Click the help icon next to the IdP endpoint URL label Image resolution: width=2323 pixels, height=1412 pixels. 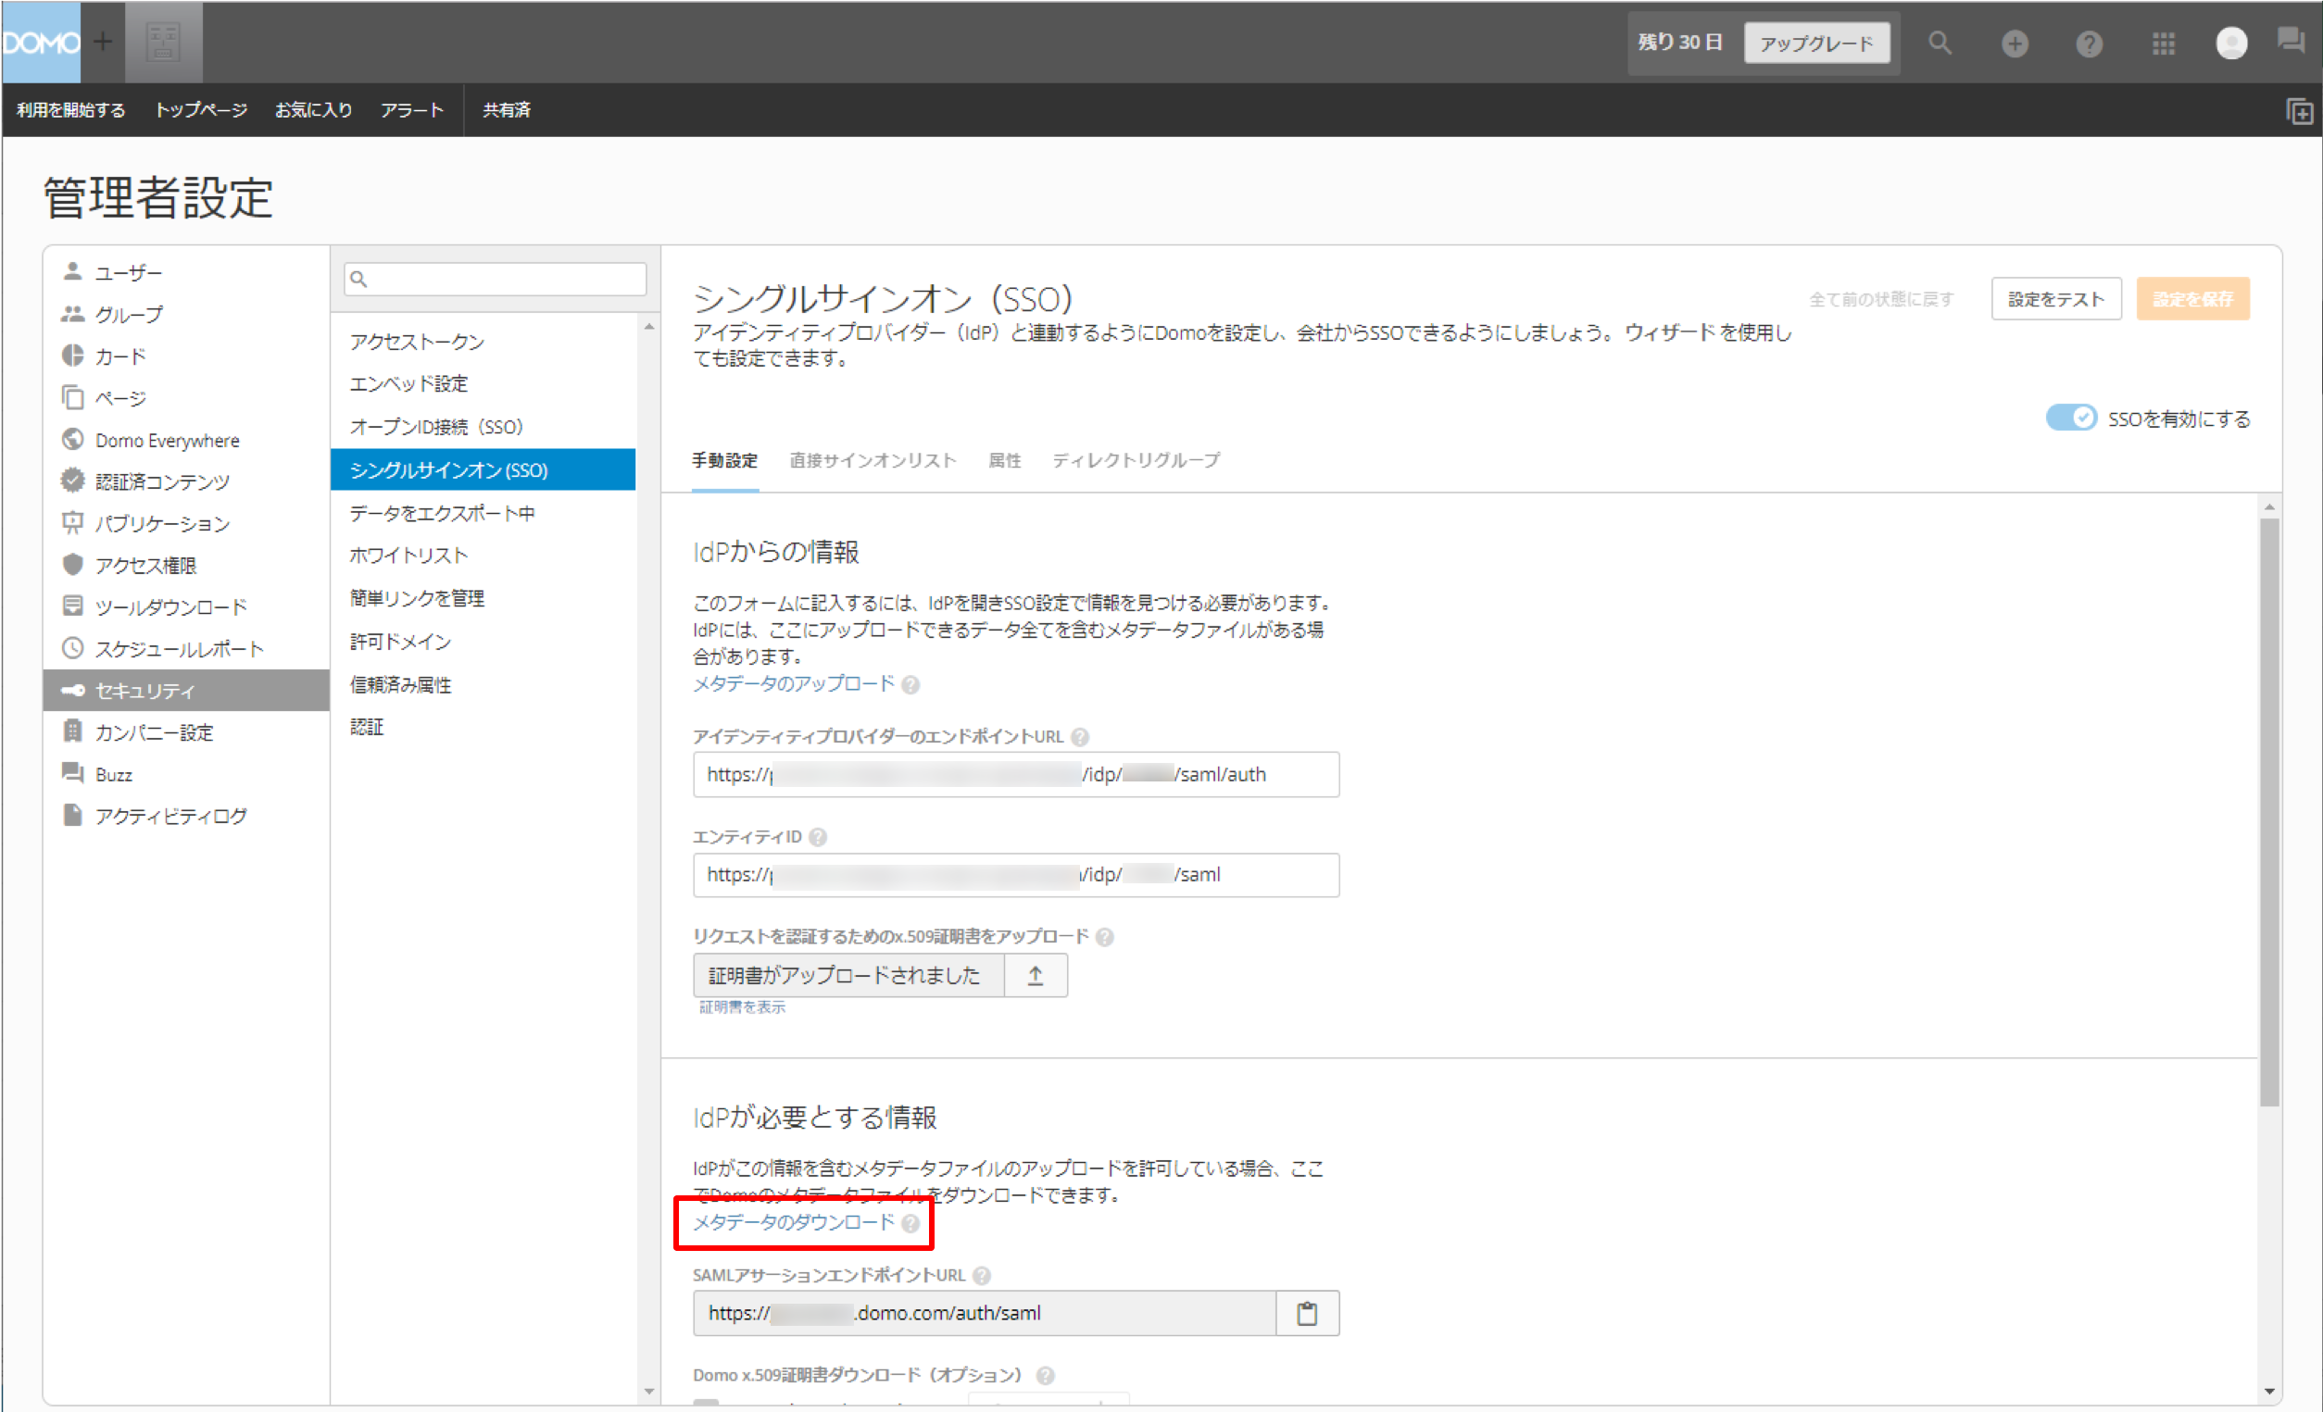click(1080, 737)
